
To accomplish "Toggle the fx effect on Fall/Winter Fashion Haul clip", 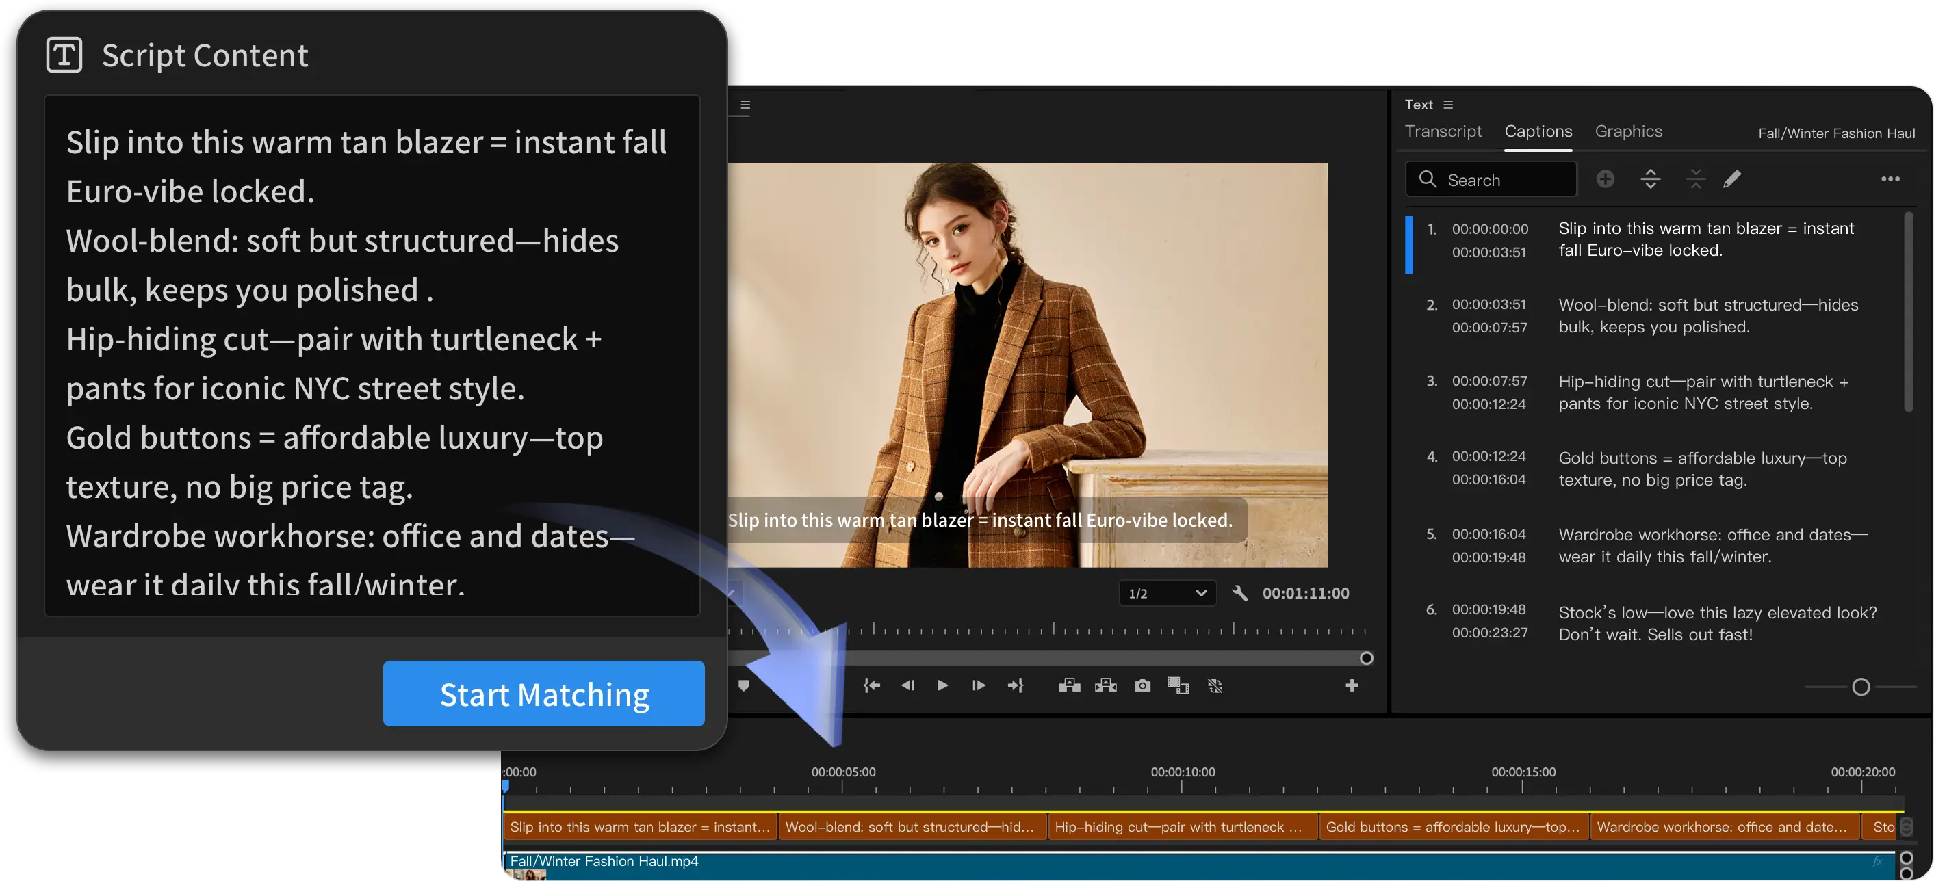I will (x=1877, y=860).
